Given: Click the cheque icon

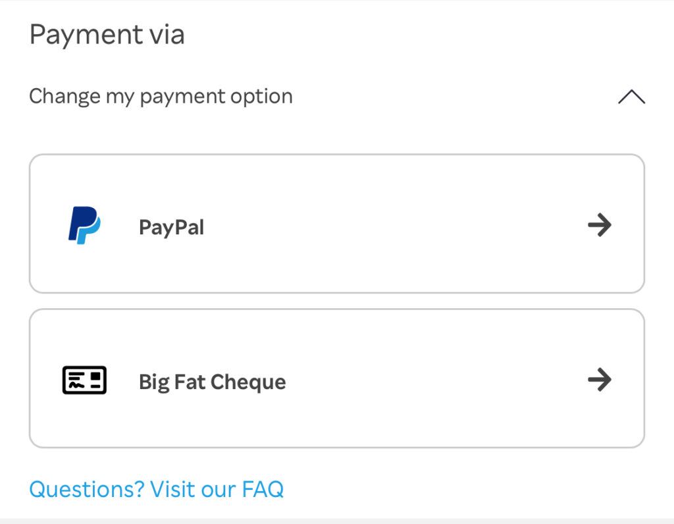Looking at the screenshot, I should pos(84,380).
